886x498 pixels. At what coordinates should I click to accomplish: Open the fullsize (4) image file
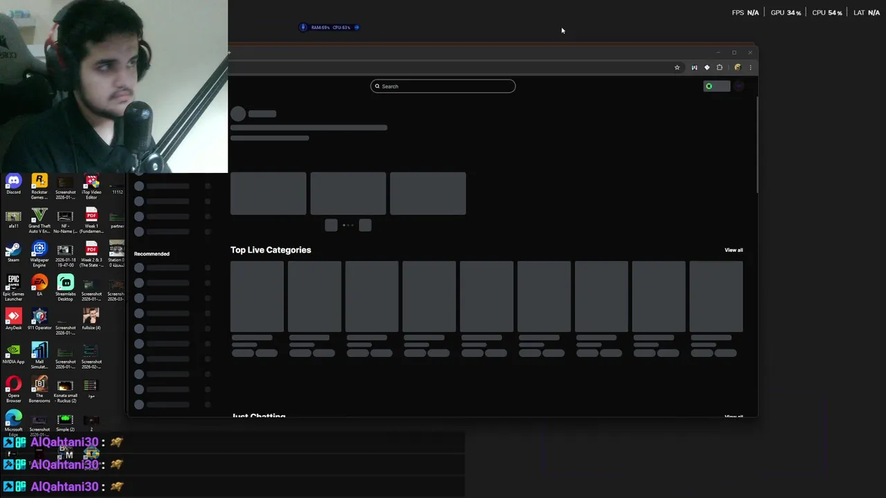(91, 320)
